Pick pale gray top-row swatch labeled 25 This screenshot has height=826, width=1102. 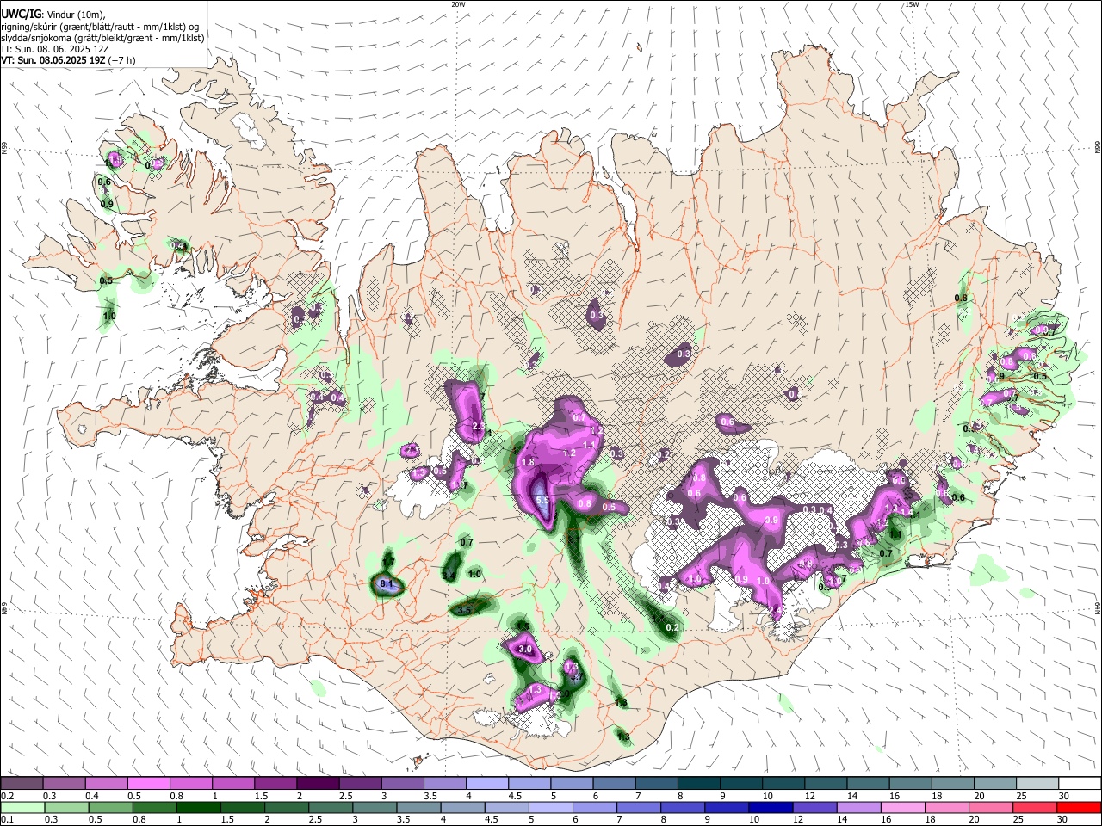tap(1037, 783)
